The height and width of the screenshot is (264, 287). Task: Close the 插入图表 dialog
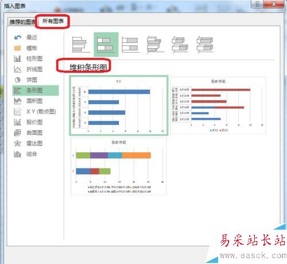point(274,4)
